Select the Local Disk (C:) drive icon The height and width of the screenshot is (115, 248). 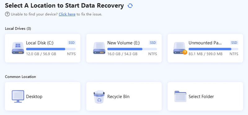18,48
